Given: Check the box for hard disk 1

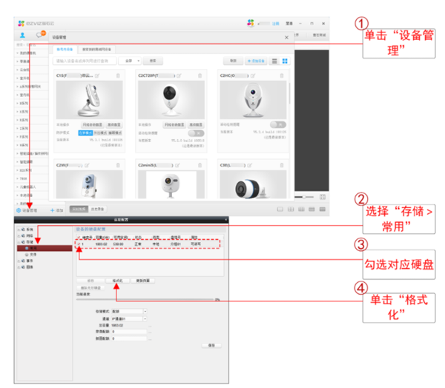Looking at the screenshot, I should pos(80,244).
